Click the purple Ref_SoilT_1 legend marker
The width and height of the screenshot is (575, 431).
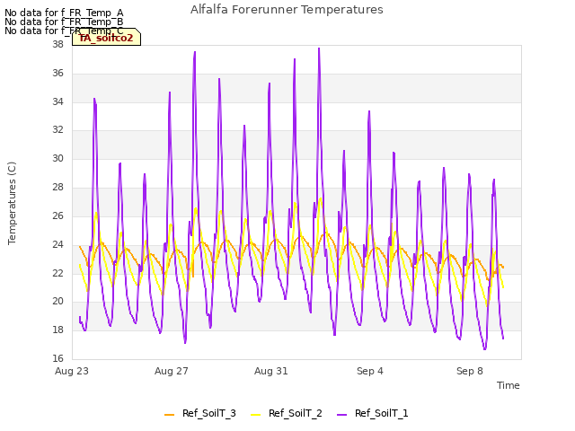tap(341, 415)
